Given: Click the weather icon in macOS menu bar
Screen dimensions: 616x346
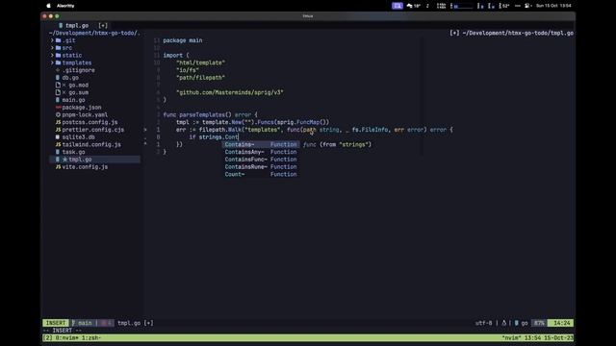Looking at the screenshot, I should pyautogui.click(x=410, y=6).
